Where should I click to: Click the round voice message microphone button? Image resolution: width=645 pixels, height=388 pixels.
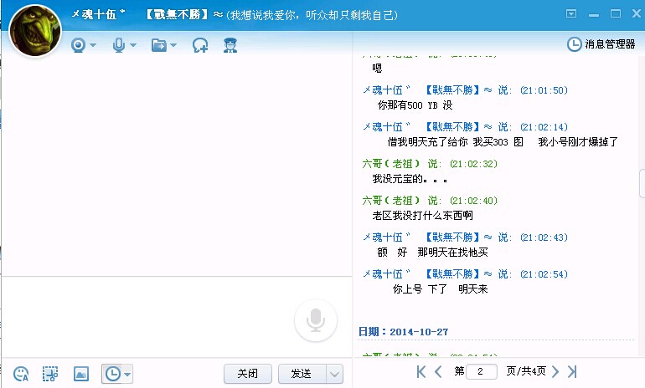316,320
